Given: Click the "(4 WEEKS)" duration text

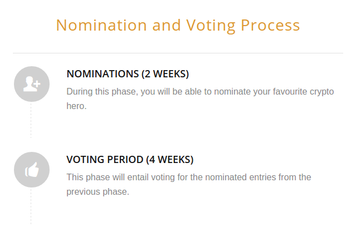Looking at the screenshot, I should 170,160.
